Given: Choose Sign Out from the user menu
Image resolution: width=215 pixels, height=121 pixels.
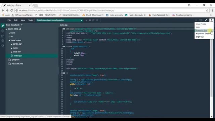Looking at the screenshot, I should (x=200, y=37).
